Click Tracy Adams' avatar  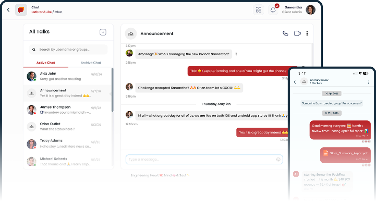[x=31, y=144]
